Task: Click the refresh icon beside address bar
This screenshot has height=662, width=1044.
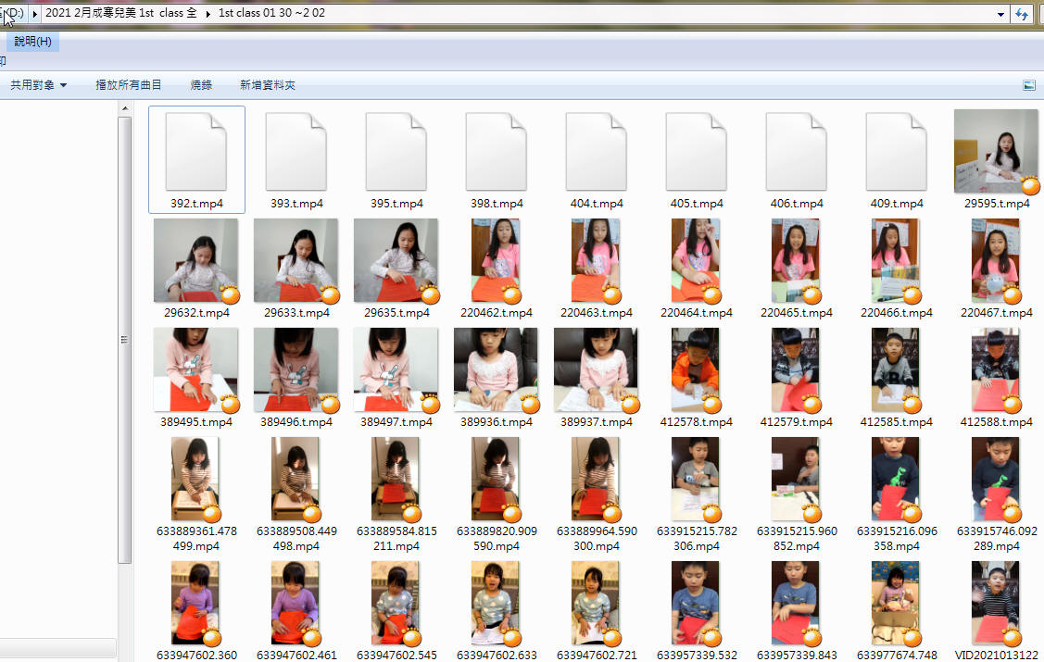Action: [x=1023, y=14]
